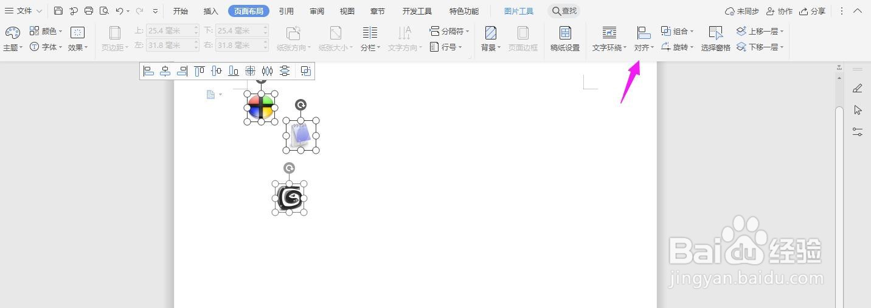Open the 组合 (Group) dropdown
The image size is (871, 308).
677,31
